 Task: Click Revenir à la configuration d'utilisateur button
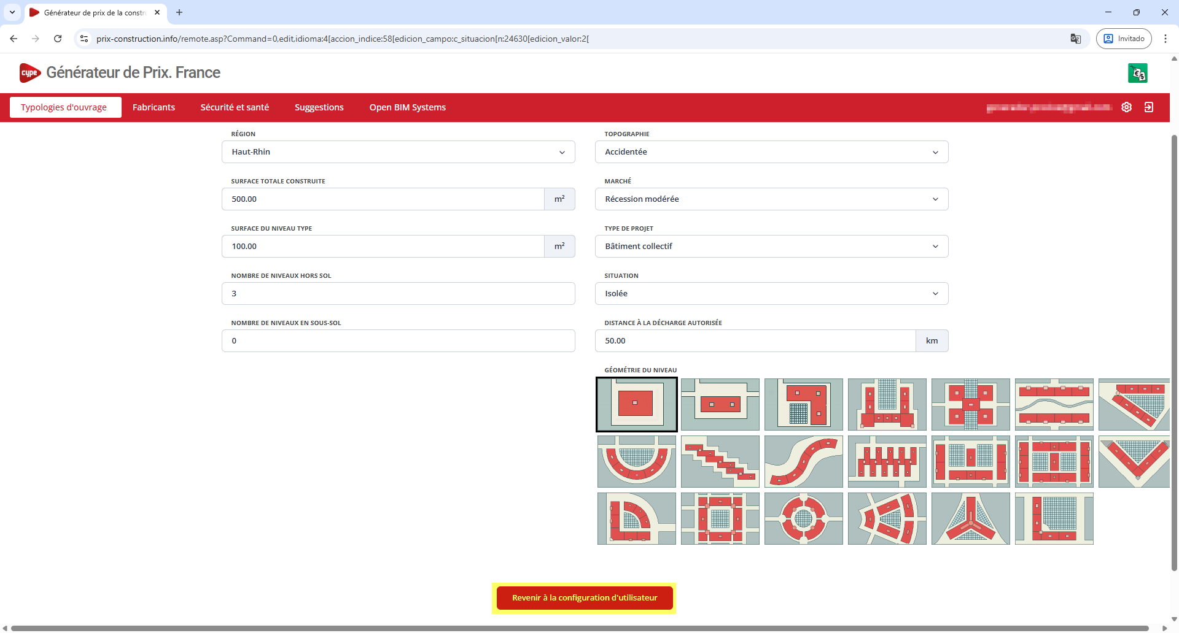tap(584, 598)
